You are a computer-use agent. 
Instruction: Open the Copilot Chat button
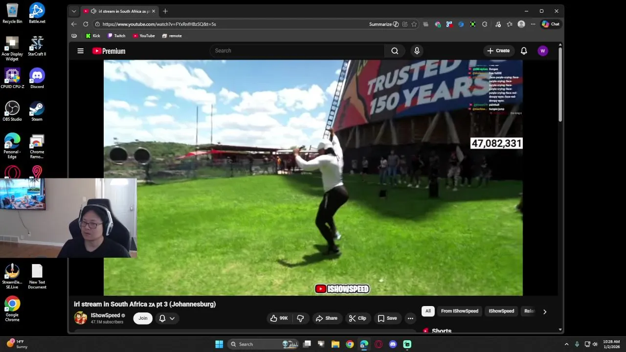[x=551, y=24]
